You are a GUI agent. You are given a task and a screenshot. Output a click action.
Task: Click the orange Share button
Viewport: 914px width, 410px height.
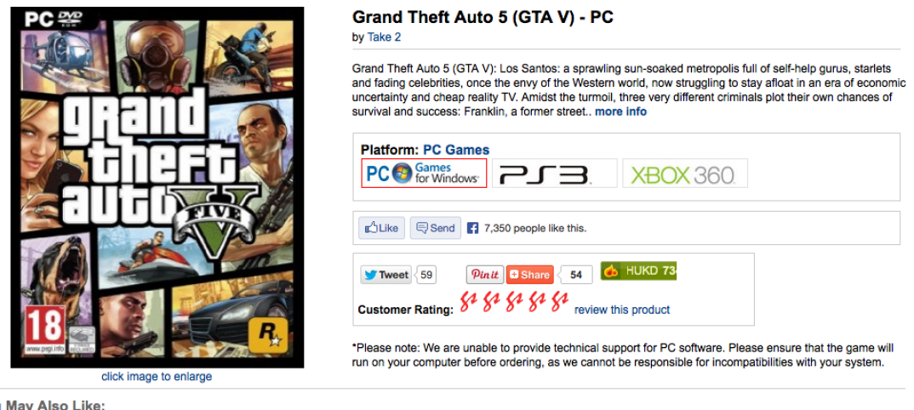click(x=529, y=275)
